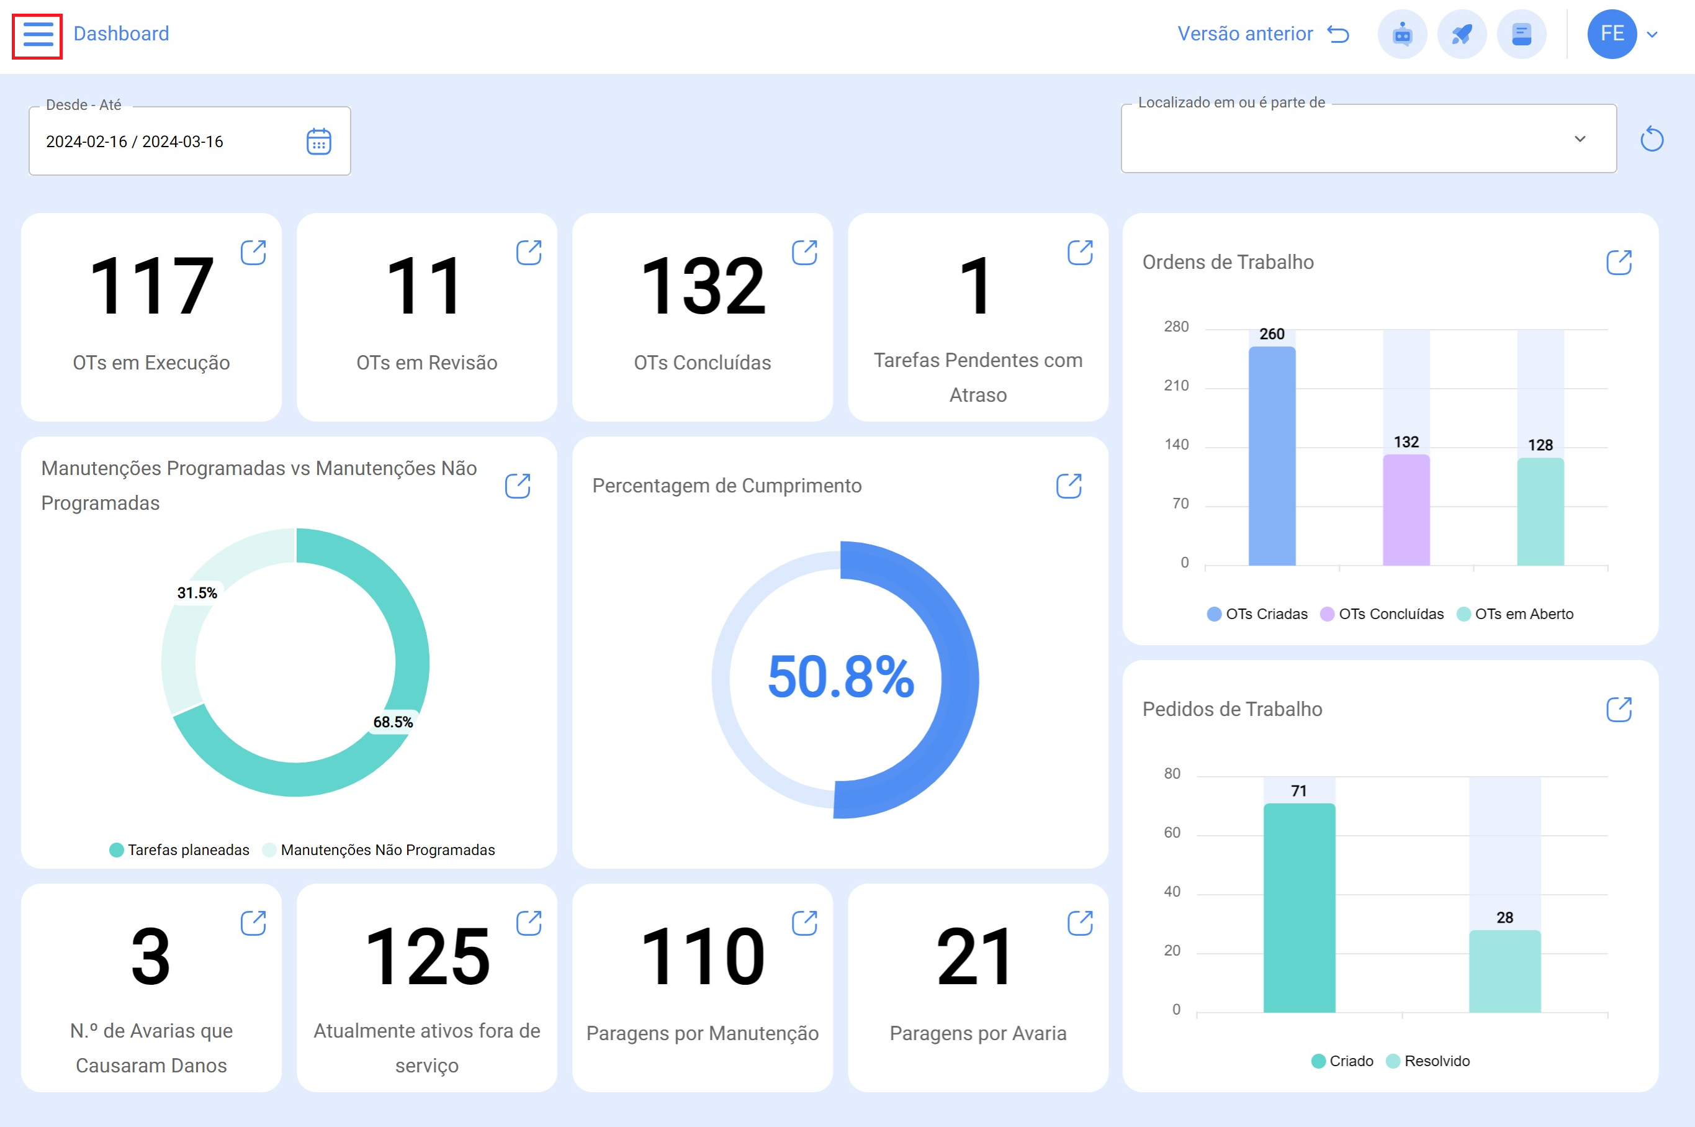Toggle Tarefas planeadas legend item
Viewport: 1695px width, 1127px height.
[x=179, y=849]
